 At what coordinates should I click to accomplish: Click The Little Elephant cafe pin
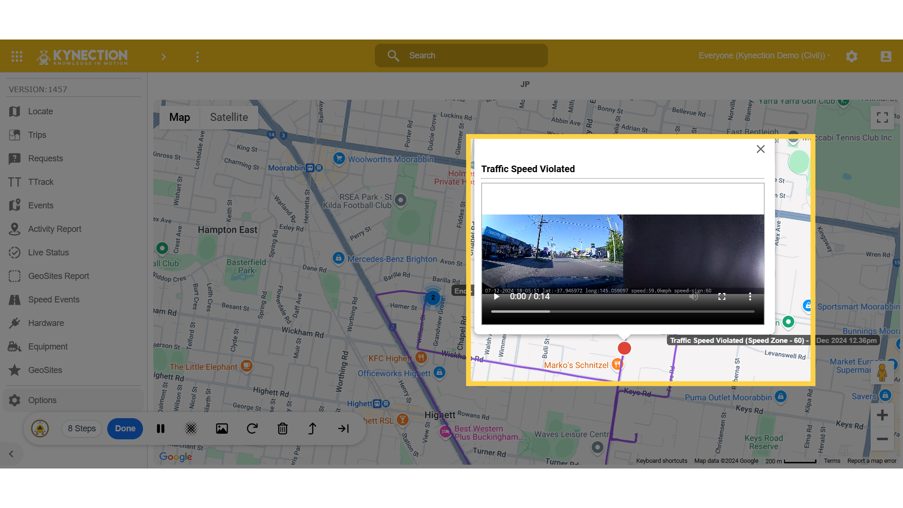[246, 366]
